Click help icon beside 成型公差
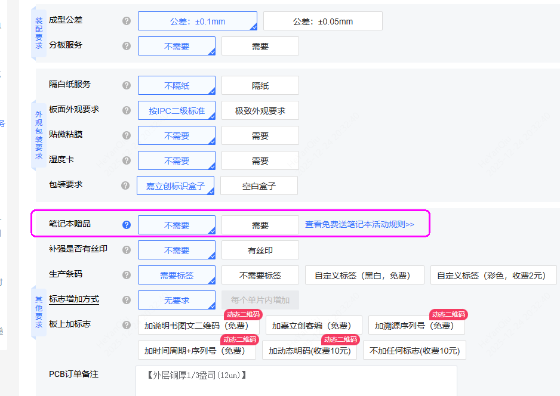Screen dimensions: 560x396 127,21
